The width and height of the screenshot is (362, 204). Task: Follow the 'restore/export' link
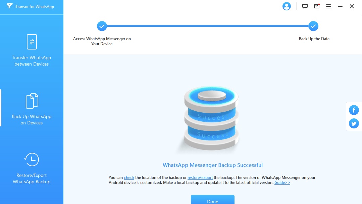pos(200,178)
